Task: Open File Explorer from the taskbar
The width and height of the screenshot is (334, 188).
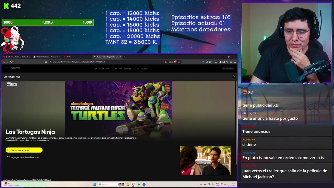Action: pos(128,184)
